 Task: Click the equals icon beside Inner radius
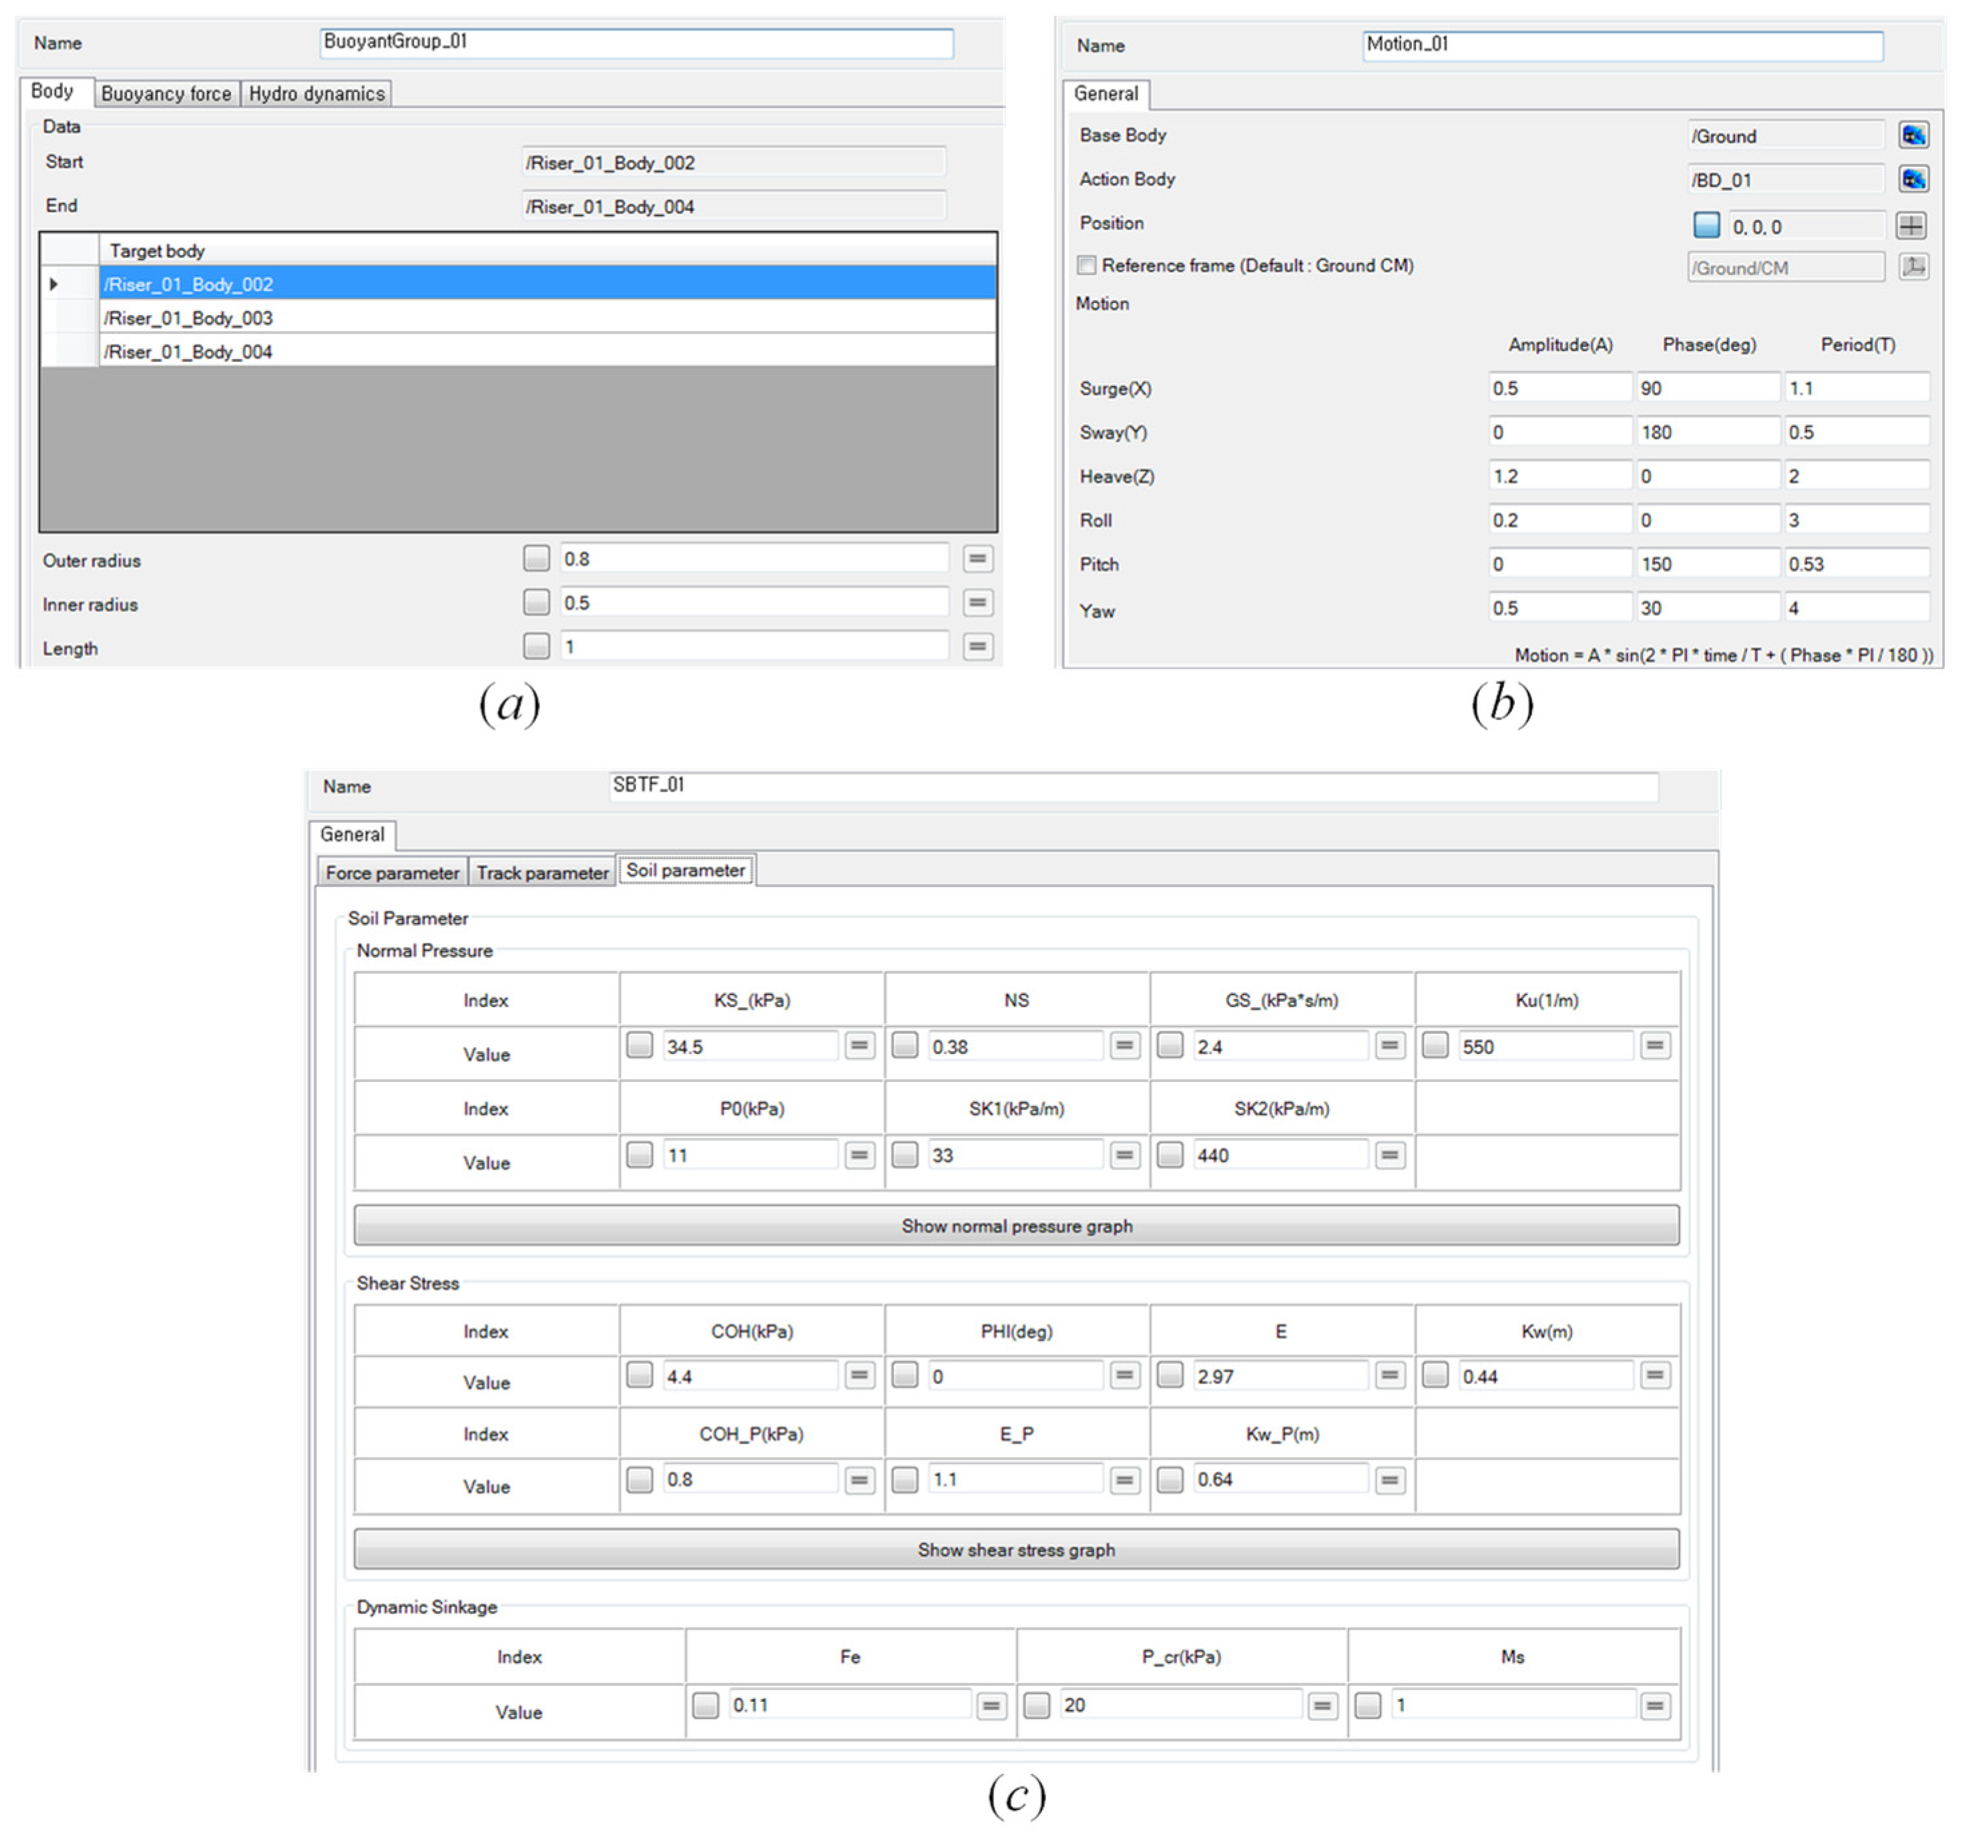[977, 603]
